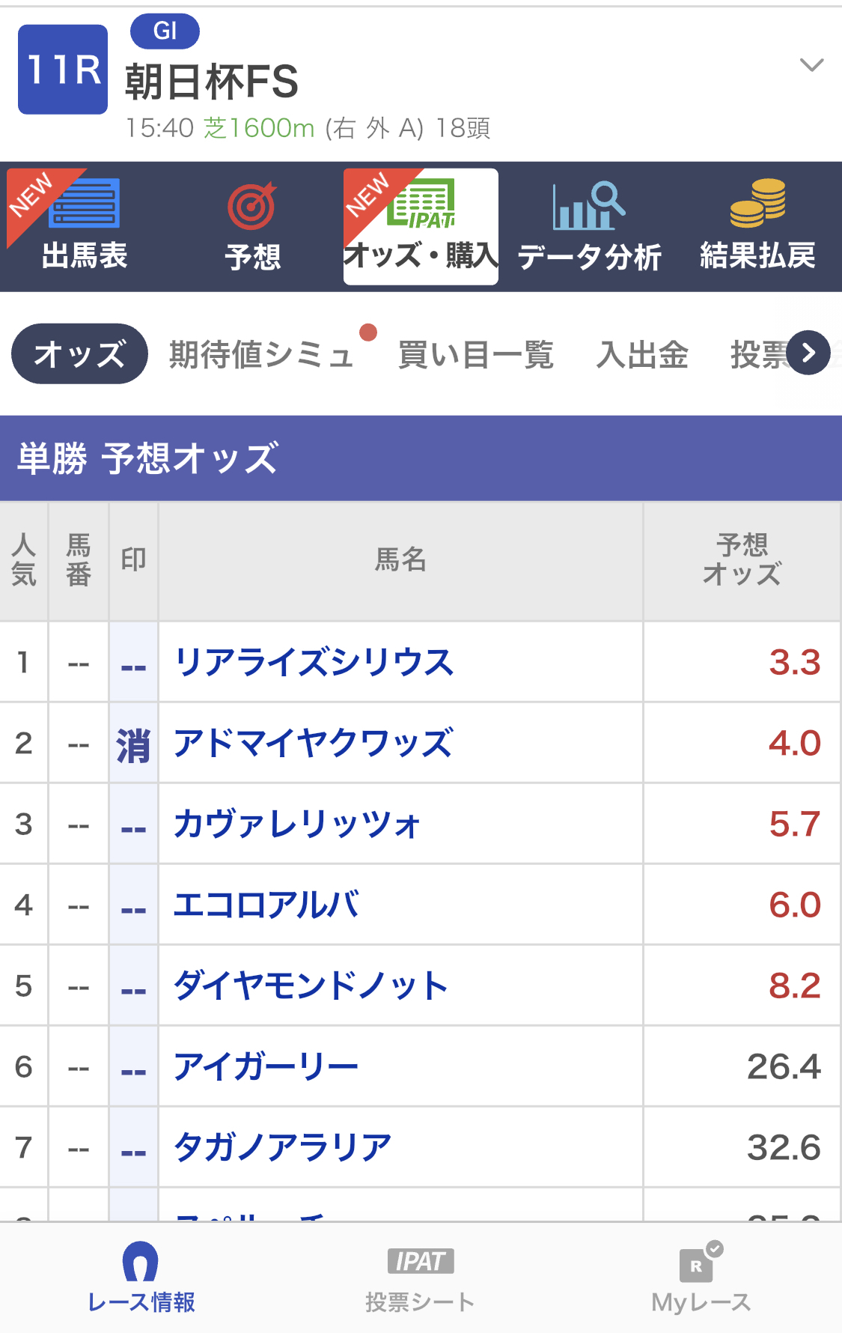Switch to the 買い目一覧 tab
The height and width of the screenshot is (1333, 842).
click(475, 354)
